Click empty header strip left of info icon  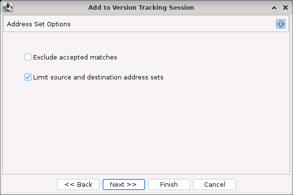(195, 24)
